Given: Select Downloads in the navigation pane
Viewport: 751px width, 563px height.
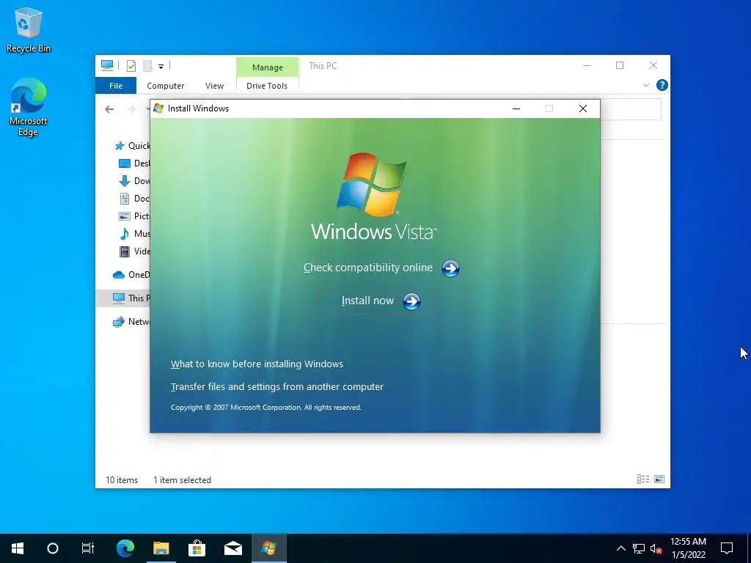Looking at the screenshot, I should [135, 181].
